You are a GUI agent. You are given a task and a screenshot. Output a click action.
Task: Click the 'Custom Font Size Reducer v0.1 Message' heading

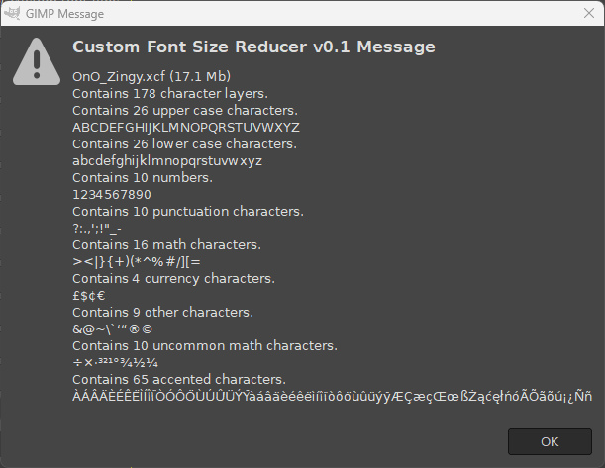[x=253, y=47]
